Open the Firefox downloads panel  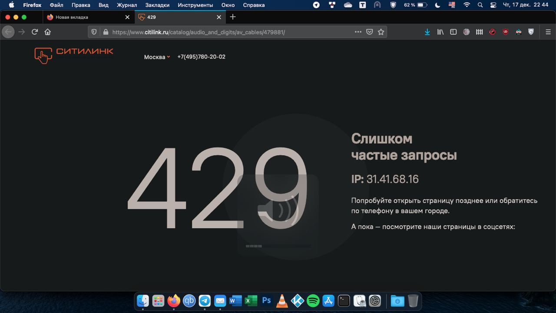(427, 32)
